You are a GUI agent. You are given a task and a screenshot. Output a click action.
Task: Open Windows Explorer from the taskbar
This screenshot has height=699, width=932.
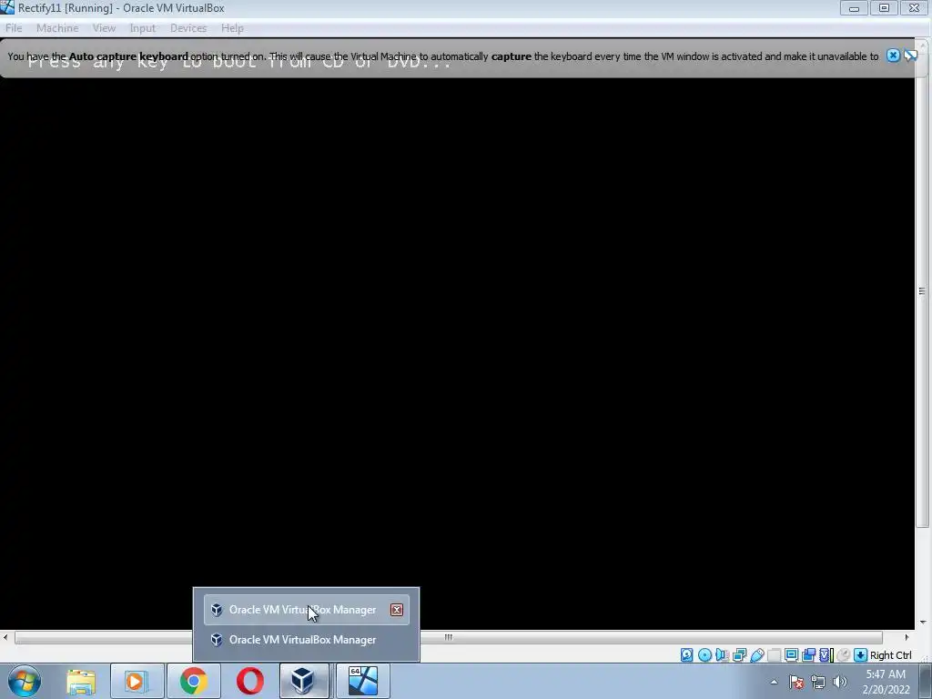pos(81,681)
